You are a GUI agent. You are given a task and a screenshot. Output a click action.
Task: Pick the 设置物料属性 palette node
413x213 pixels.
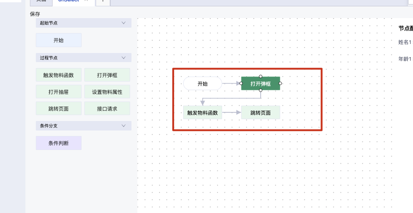[x=107, y=92]
